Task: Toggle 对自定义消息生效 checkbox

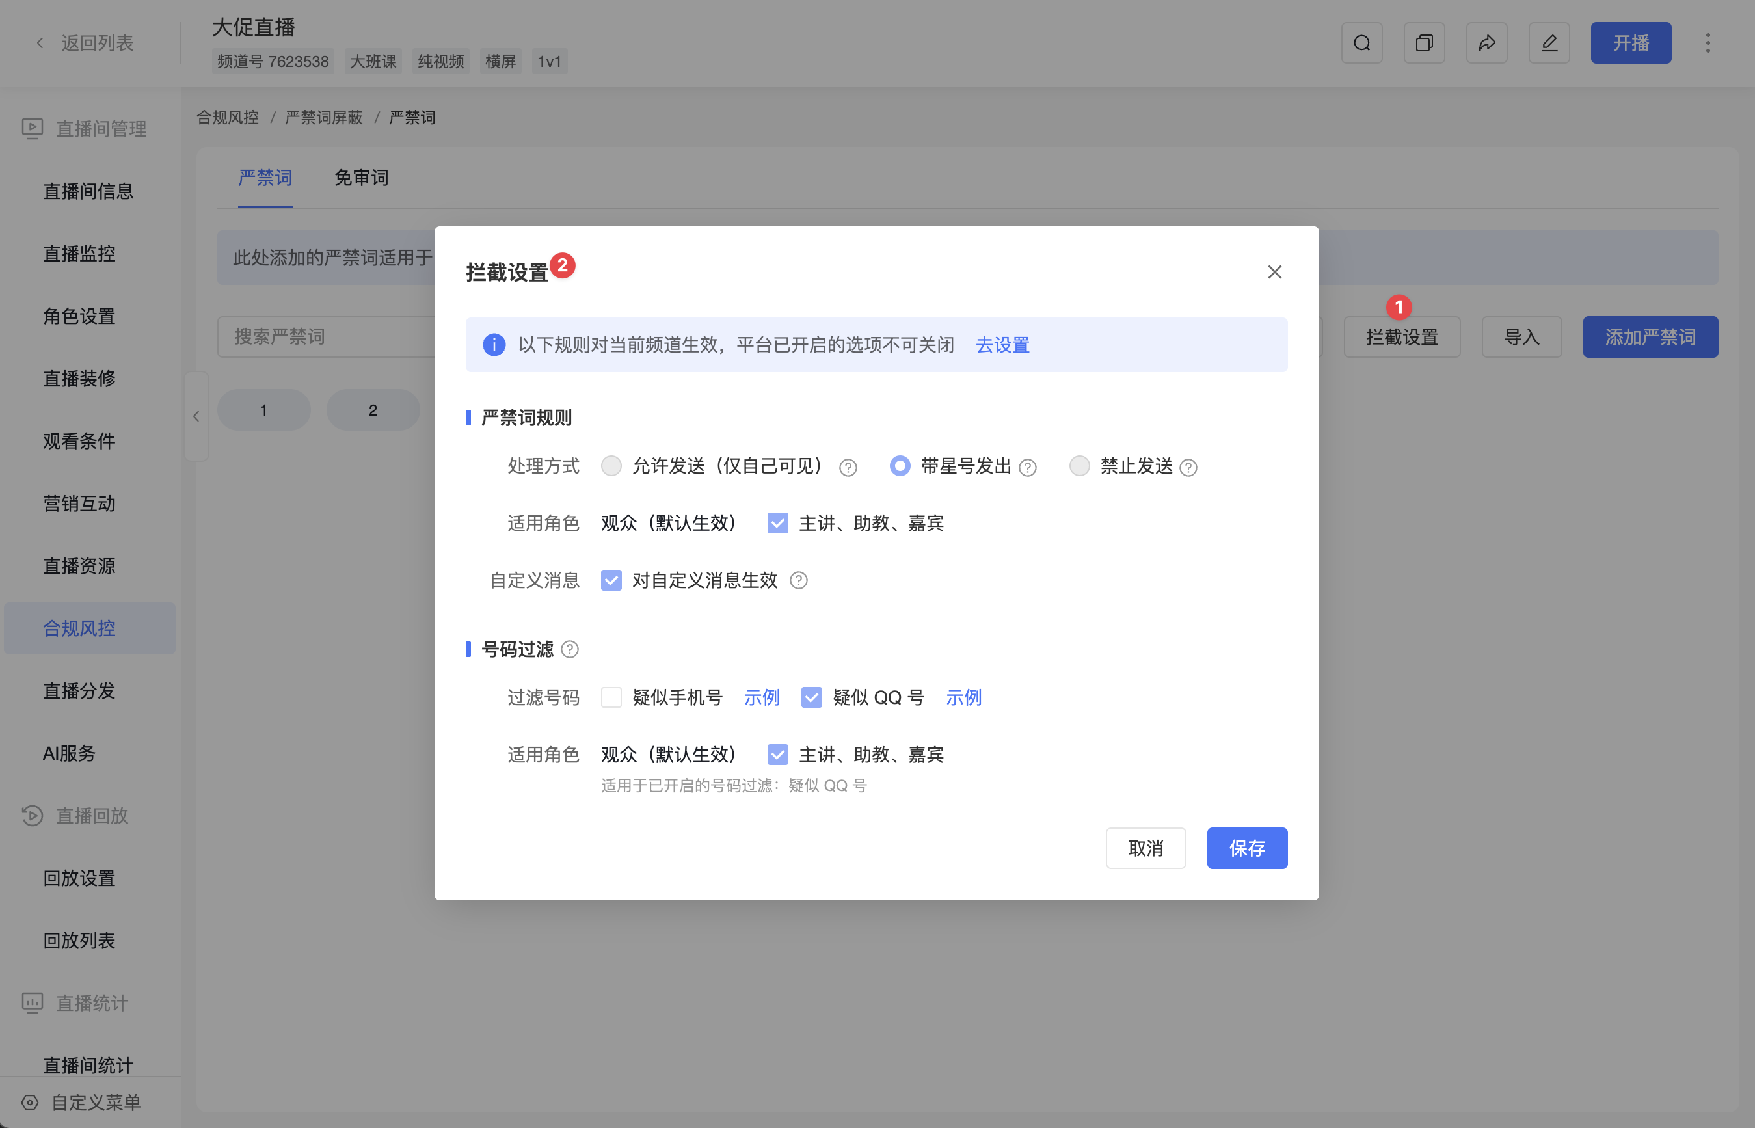Action: coord(611,580)
